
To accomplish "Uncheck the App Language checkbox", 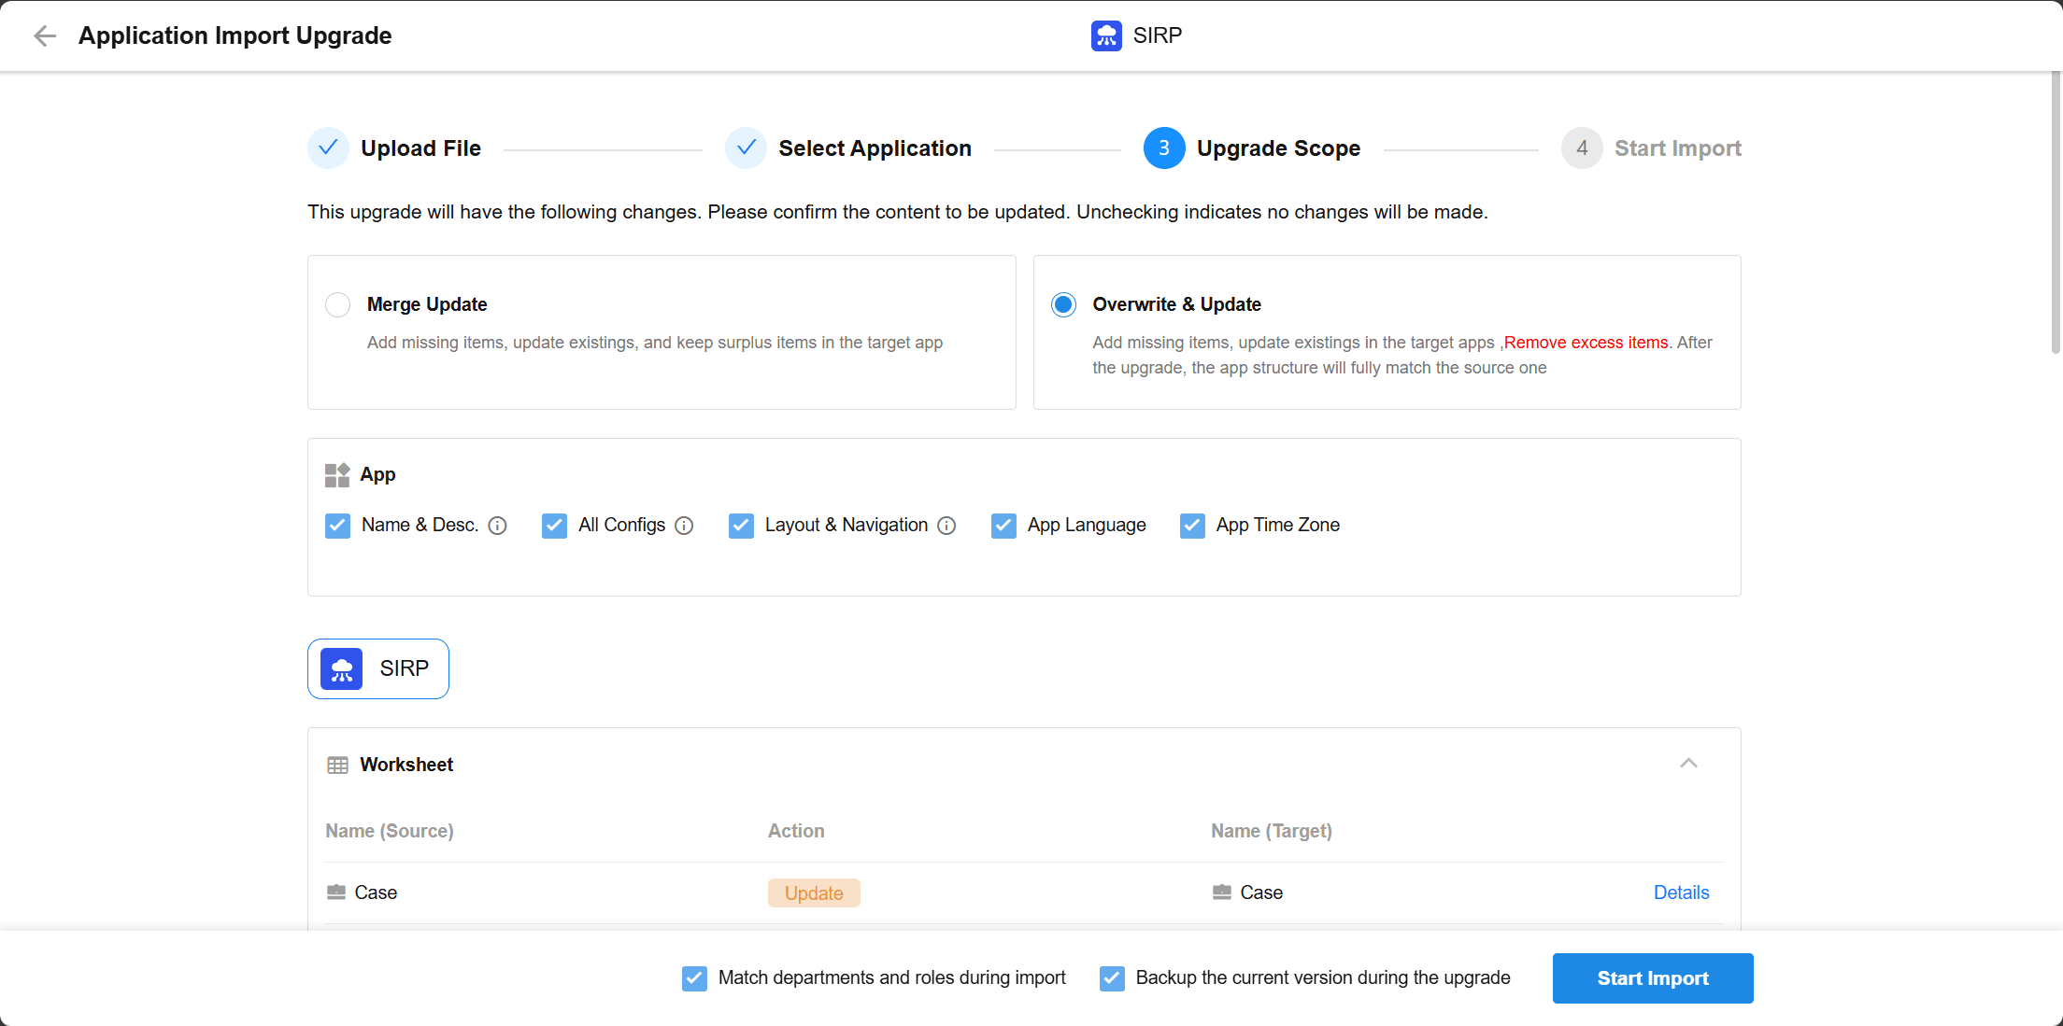I will point(1003,526).
